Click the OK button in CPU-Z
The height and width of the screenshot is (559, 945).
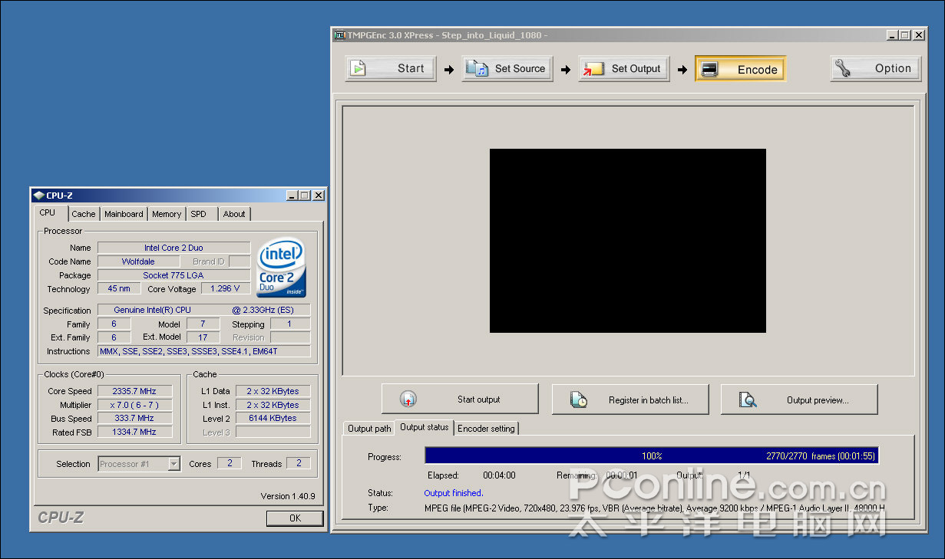pos(295,518)
